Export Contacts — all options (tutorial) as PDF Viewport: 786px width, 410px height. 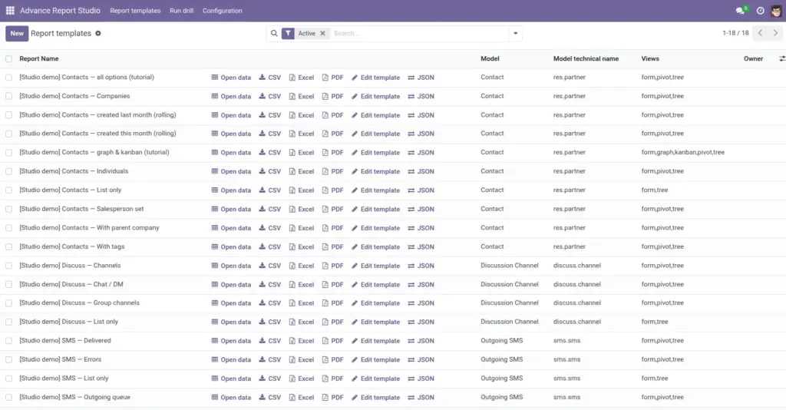coord(333,78)
